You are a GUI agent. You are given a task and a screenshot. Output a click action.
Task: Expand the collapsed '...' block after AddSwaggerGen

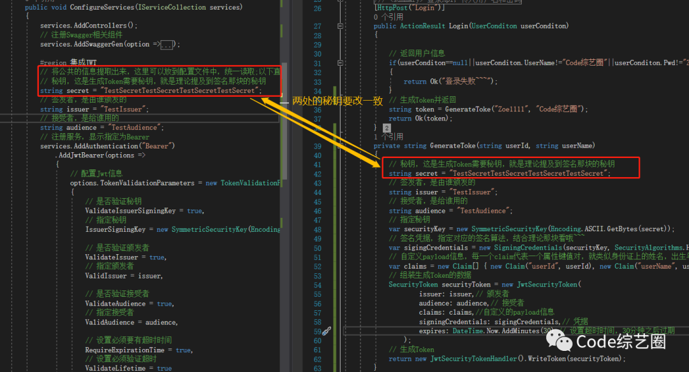click(x=167, y=45)
